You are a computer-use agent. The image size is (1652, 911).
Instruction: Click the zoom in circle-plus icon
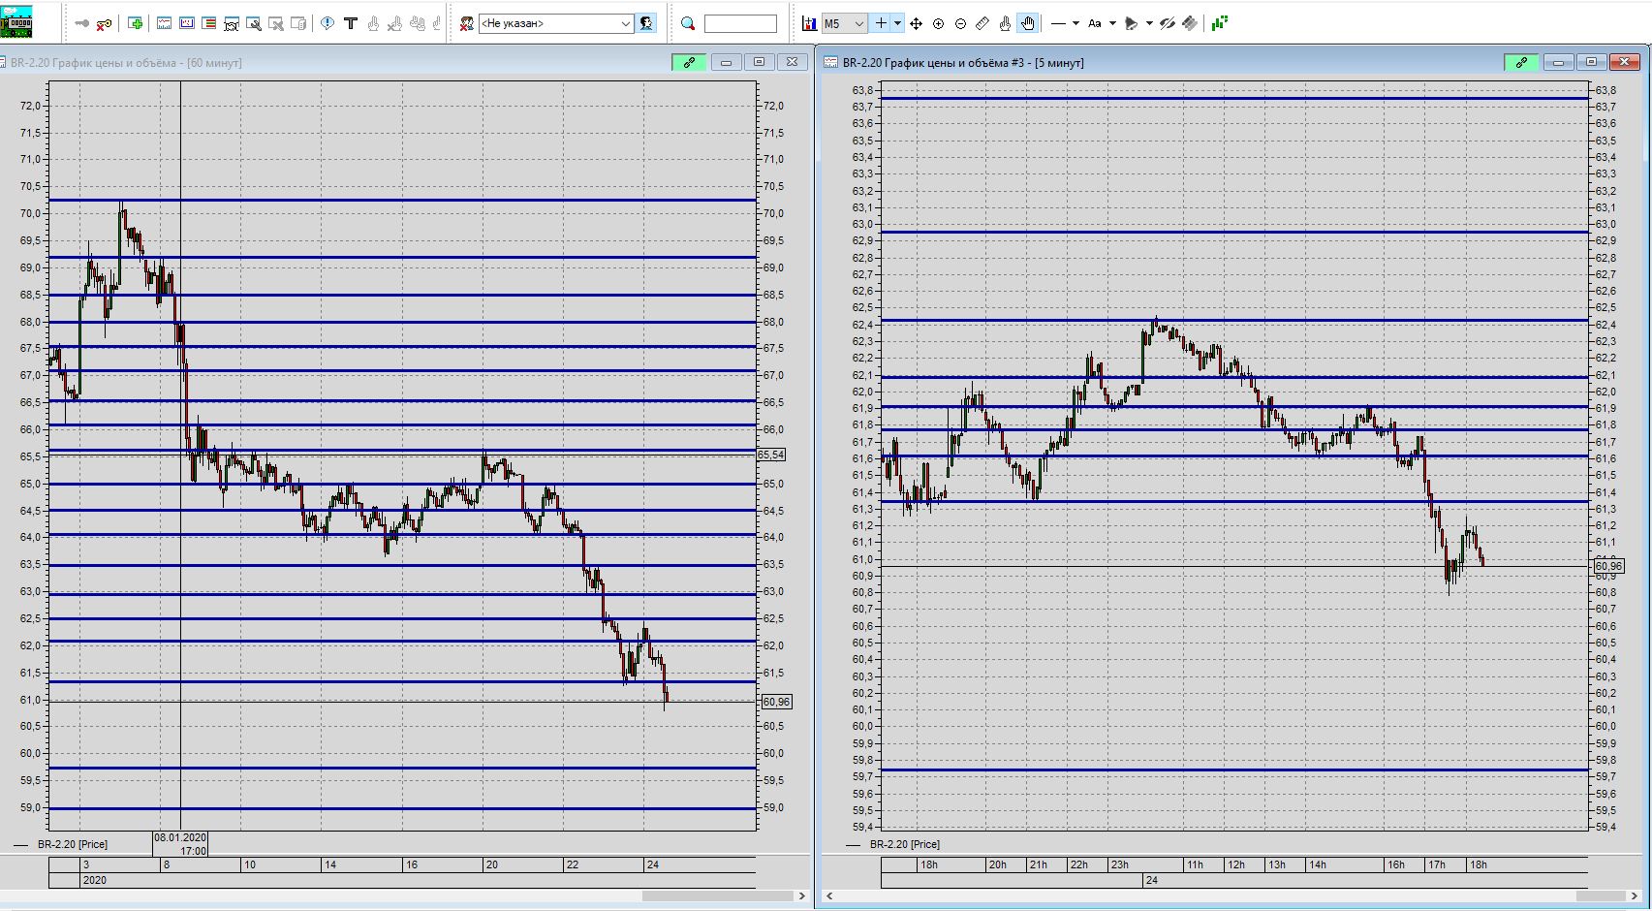938,23
